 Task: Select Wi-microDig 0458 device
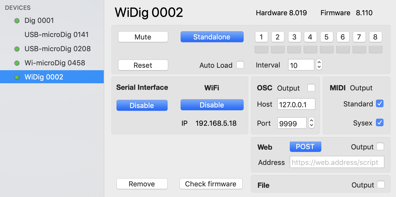coord(52,63)
